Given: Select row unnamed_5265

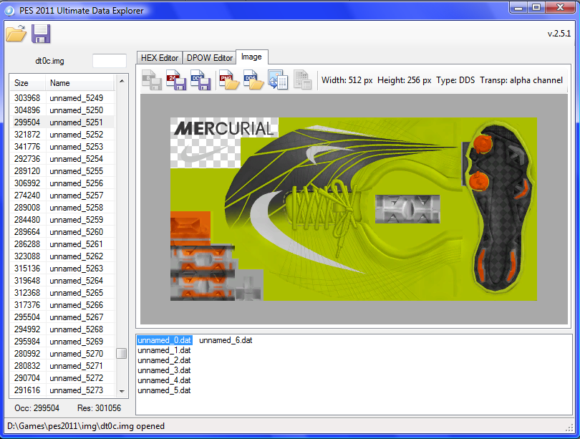Looking at the screenshot, I should click(62, 294).
